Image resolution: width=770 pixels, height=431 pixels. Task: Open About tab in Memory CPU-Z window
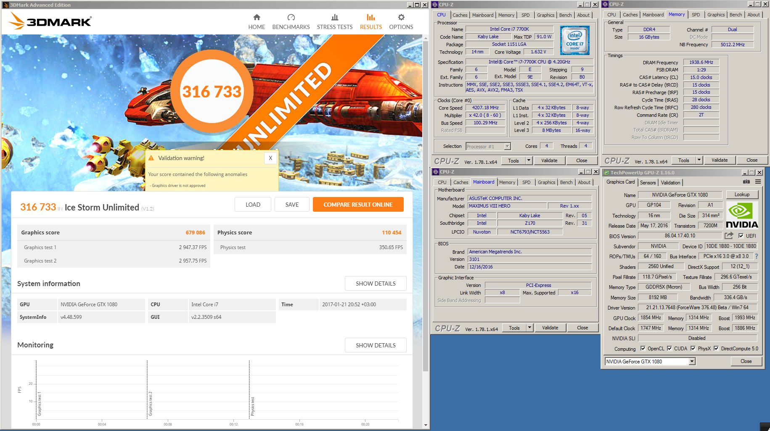coord(754,15)
